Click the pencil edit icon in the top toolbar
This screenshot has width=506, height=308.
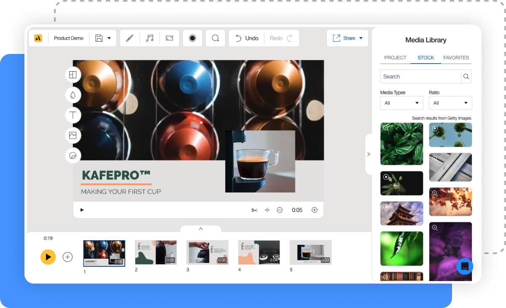[x=129, y=38]
